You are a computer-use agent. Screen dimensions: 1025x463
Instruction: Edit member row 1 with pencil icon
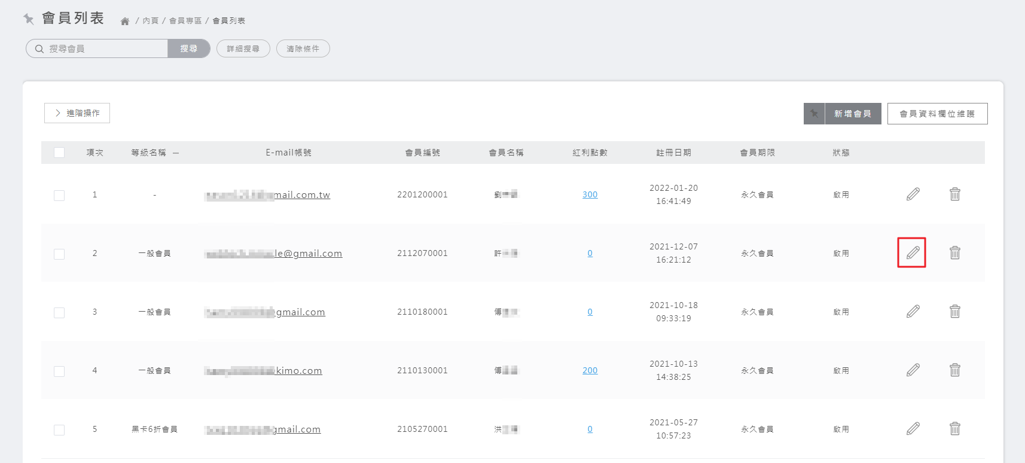913,194
